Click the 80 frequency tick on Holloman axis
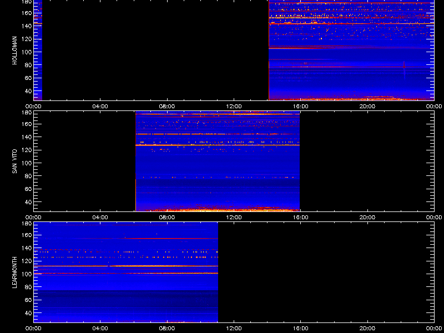This screenshot has height=333, width=444. coord(29,65)
